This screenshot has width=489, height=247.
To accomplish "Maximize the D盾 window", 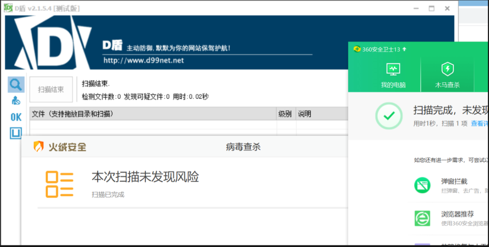I will (x=432, y=9).
